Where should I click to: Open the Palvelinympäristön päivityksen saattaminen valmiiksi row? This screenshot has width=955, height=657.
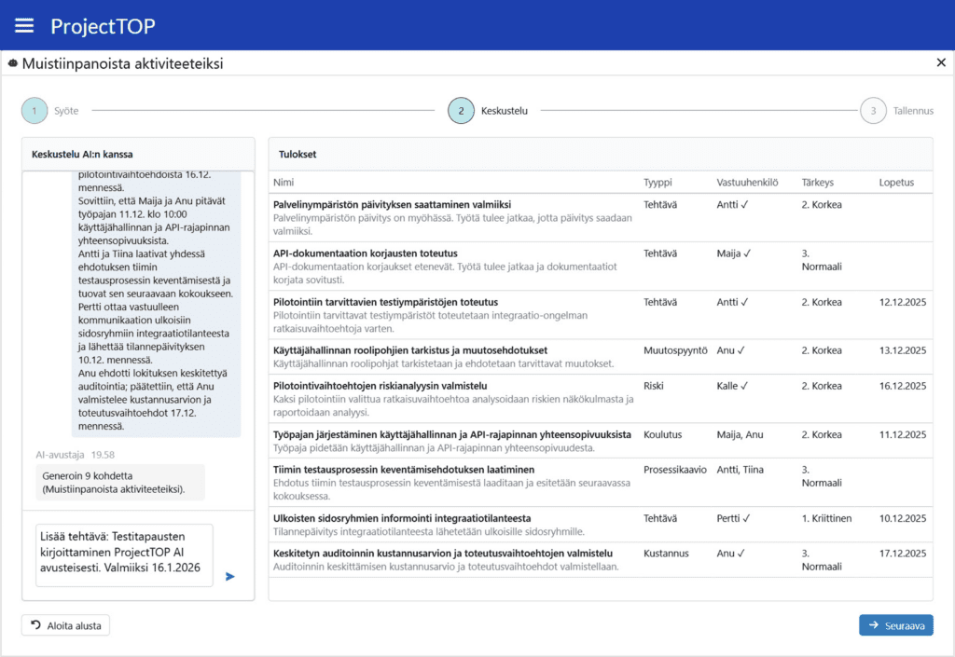[392, 205]
